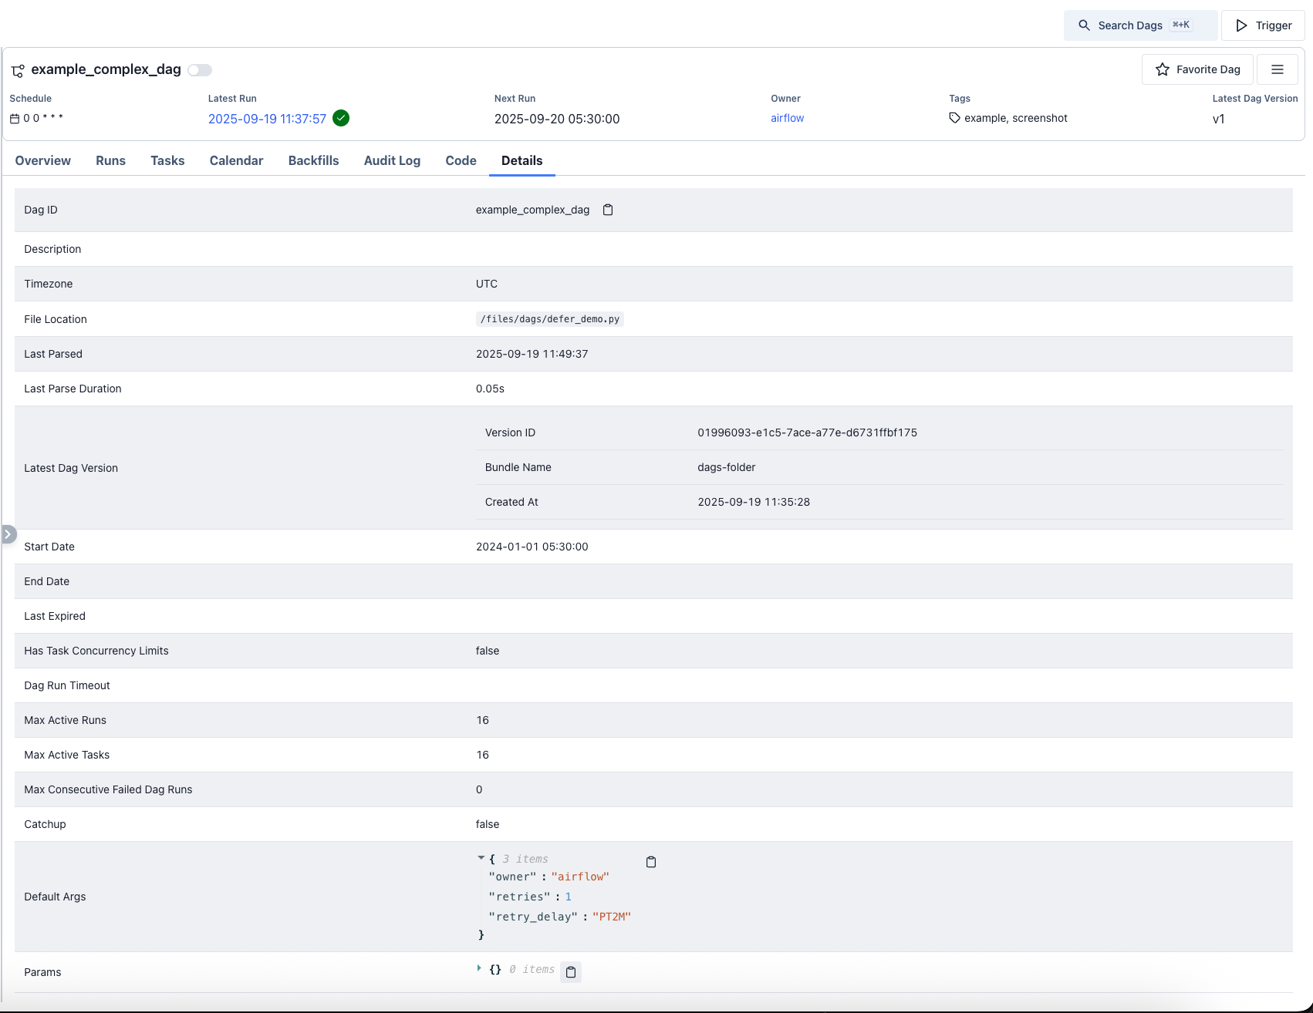
Task: Expand the left side panel arrow
Action: (x=8, y=534)
